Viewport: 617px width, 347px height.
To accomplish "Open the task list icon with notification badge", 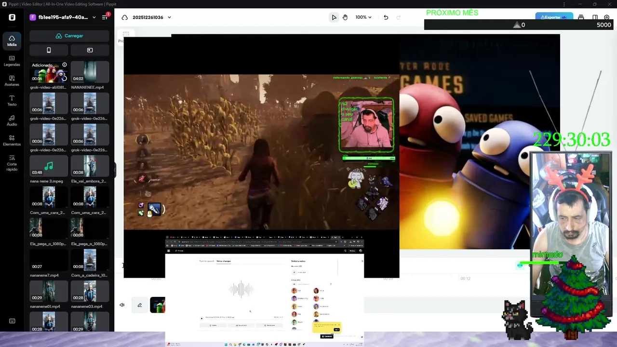I will [x=105, y=17].
